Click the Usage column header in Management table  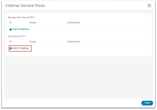tap(33, 23)
